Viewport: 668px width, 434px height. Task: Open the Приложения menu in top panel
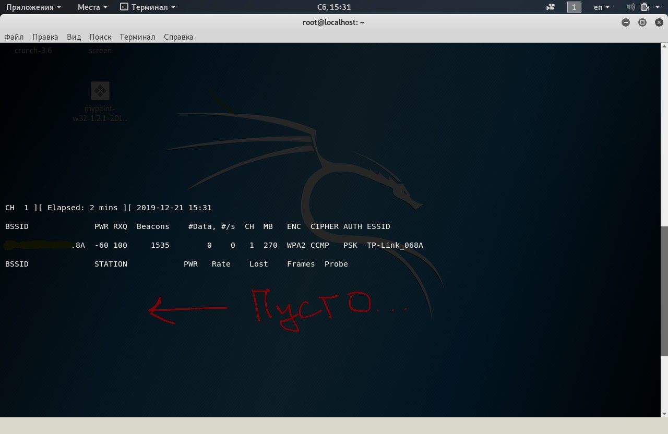[x=33, y=7]
